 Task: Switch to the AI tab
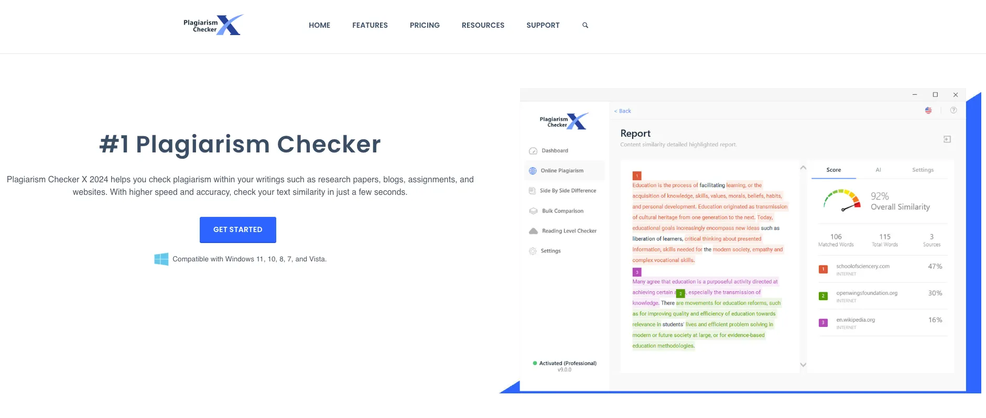879,170
